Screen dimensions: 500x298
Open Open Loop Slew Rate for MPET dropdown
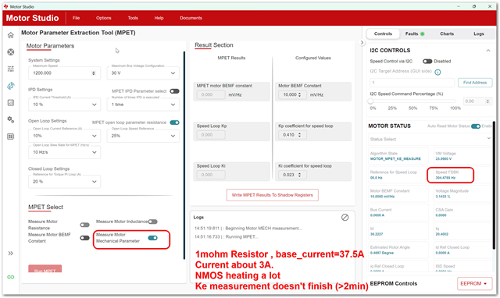(x=64, y=152)
